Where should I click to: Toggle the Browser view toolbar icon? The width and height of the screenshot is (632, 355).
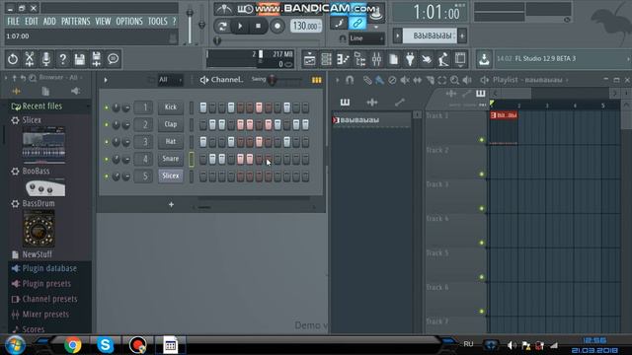pos(359,59)
